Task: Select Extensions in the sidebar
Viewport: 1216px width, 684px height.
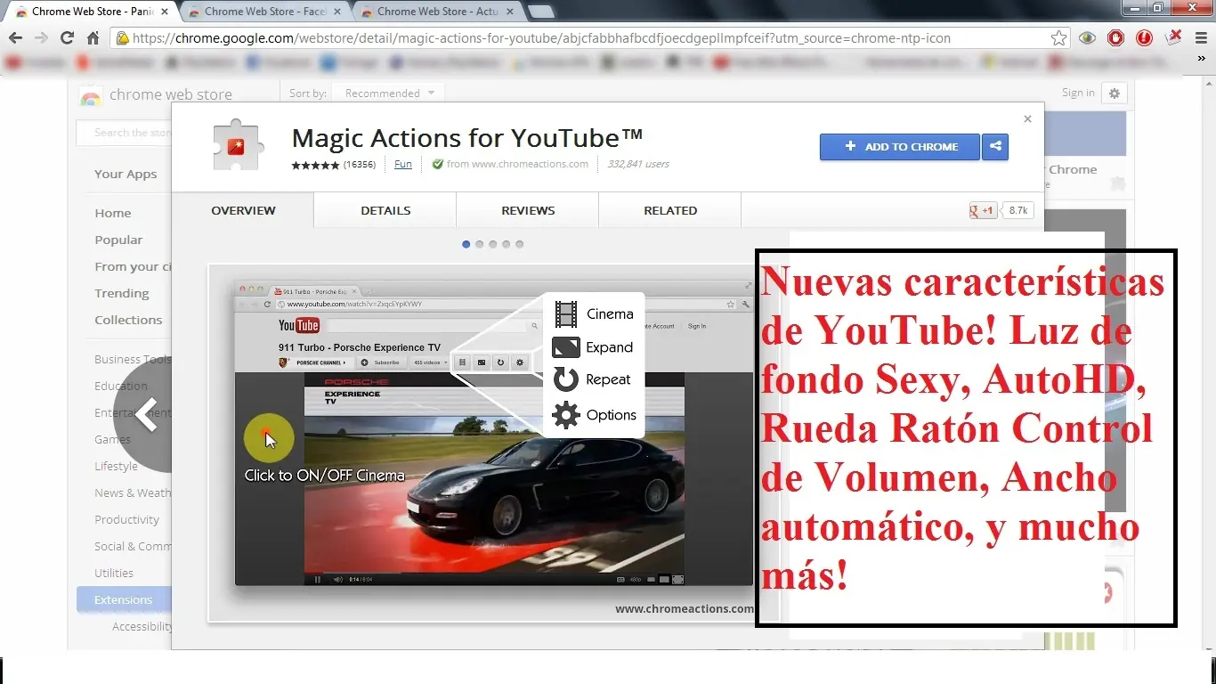Action: pyautogui.click(x=124, y=599)
